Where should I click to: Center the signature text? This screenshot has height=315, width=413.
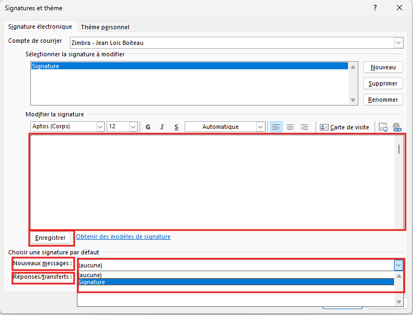click(x=290, y=127)
